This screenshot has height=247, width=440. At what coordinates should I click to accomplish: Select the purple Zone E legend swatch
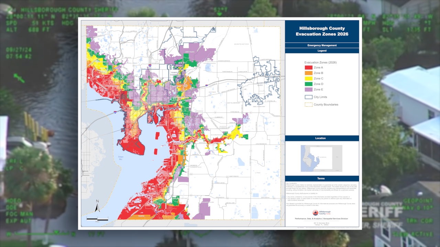(308, 90)
